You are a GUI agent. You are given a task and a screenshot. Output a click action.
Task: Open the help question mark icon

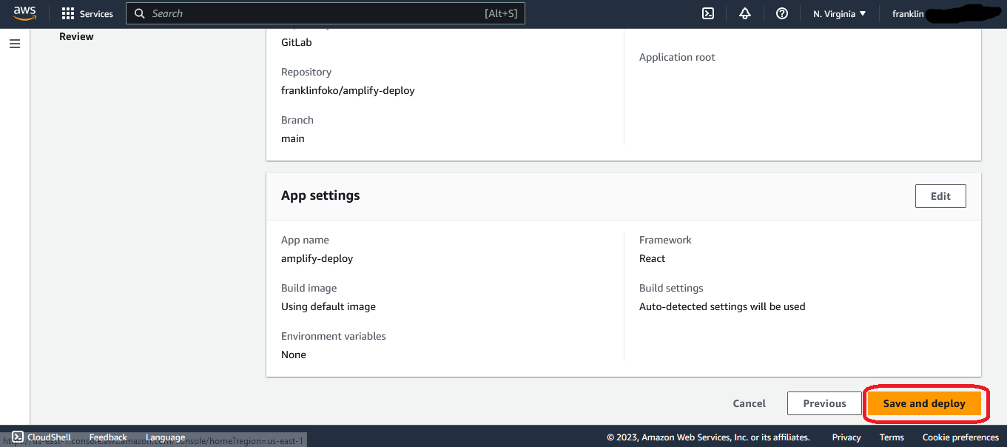click(782, 13)
